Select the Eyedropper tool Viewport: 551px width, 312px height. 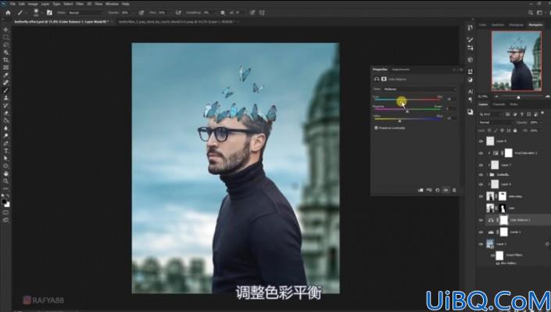tap(5, 75)
